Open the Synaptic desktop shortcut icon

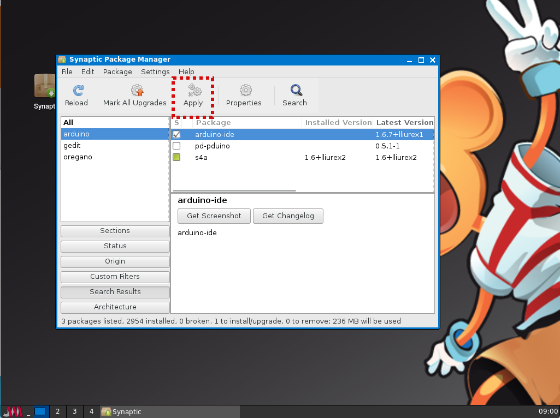(x=45, y=87)
